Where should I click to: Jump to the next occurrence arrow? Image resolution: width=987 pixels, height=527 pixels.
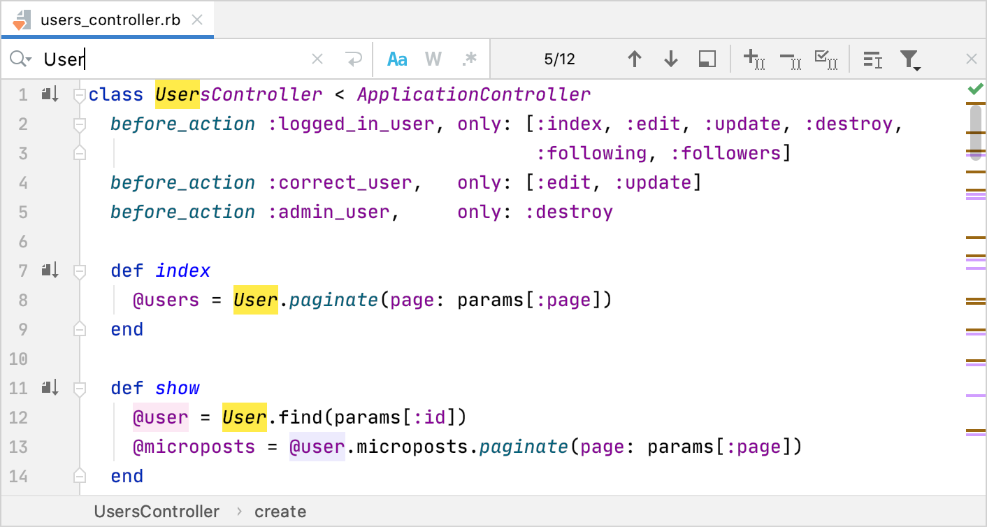[671, 59]
